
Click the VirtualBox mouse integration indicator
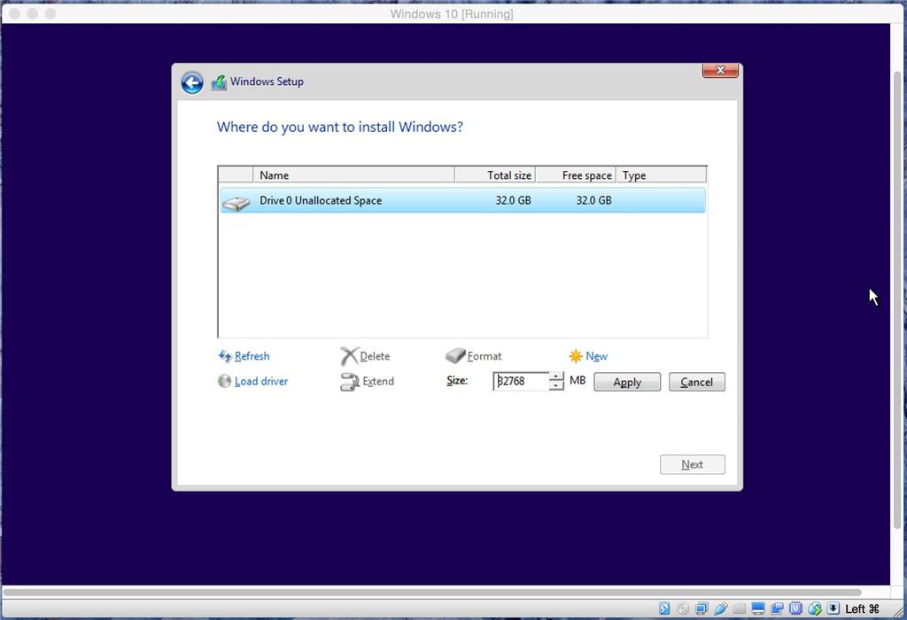pyautogui.click(x=815, y=608)
